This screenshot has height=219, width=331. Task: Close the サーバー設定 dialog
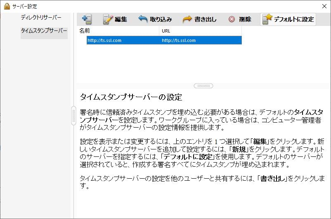tap(324, 6)
